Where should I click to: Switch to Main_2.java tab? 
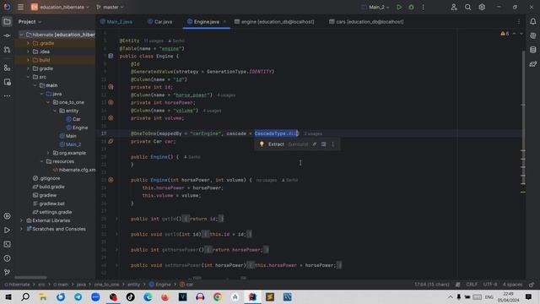pos(116,22)
